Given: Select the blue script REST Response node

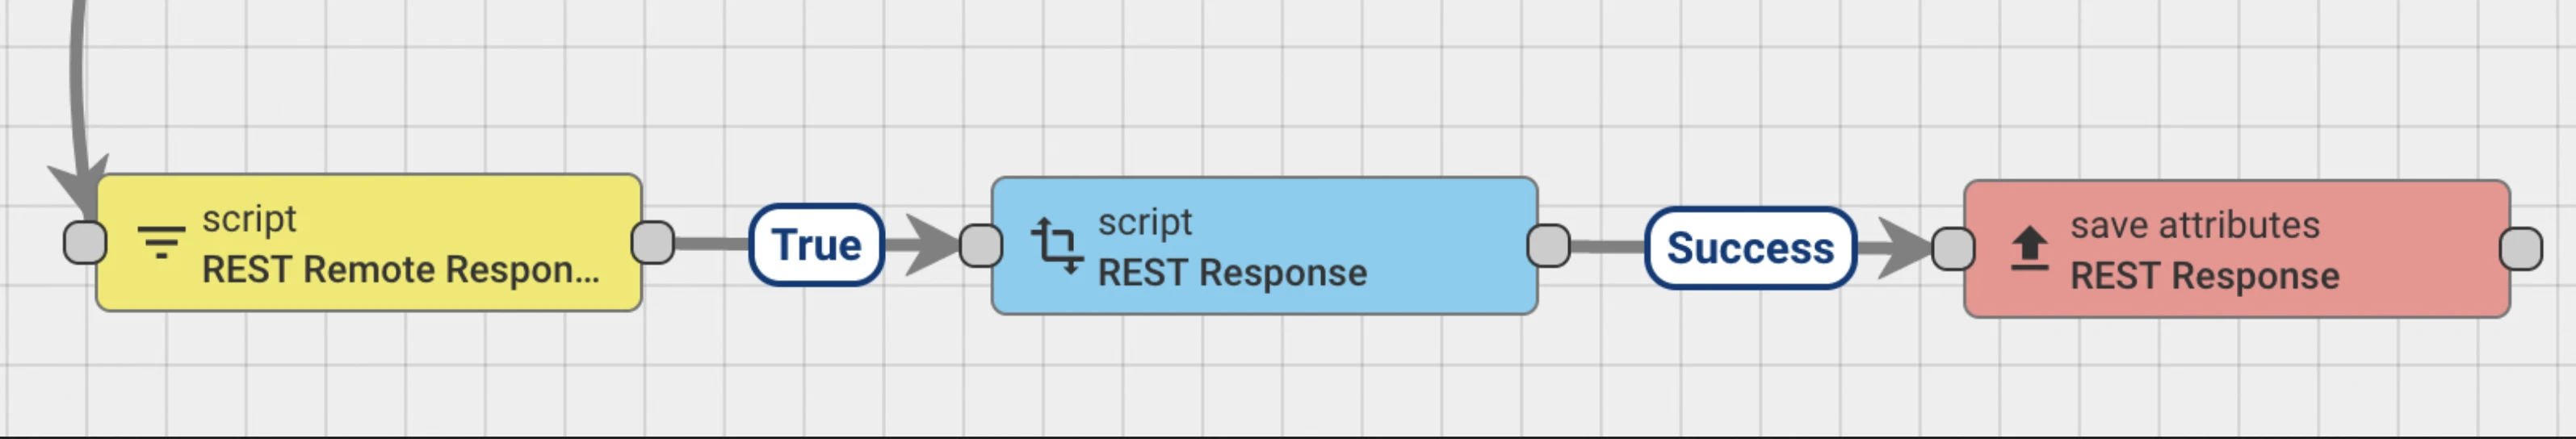Looking at the screenshot, I should pyautogui.click(x=1264, y=246).
